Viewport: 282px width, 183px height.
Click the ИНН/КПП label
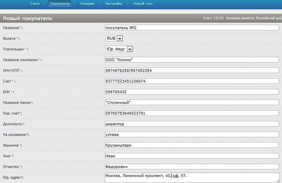click(13, 71)
